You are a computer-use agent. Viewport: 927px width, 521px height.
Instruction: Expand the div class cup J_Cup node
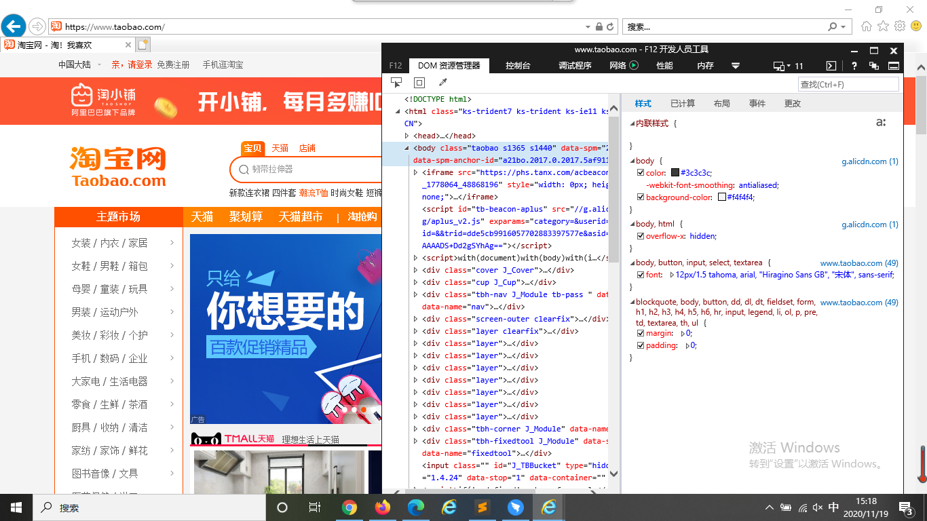[416, 282]
